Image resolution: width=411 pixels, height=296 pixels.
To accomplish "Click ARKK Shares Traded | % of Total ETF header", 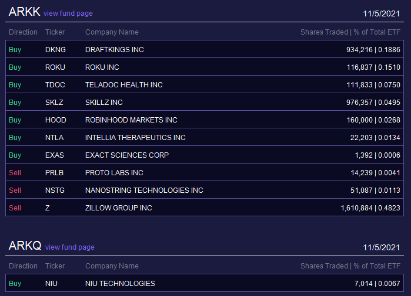I will pos(350,32).
